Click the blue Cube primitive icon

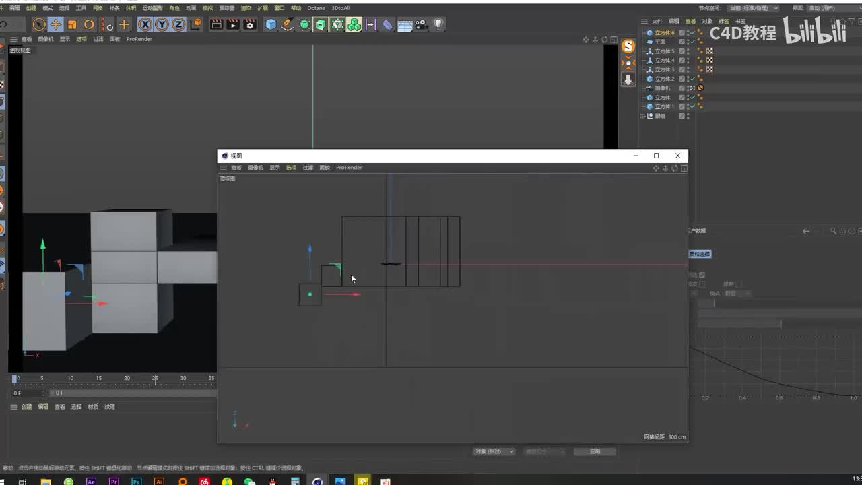(271, 25)
